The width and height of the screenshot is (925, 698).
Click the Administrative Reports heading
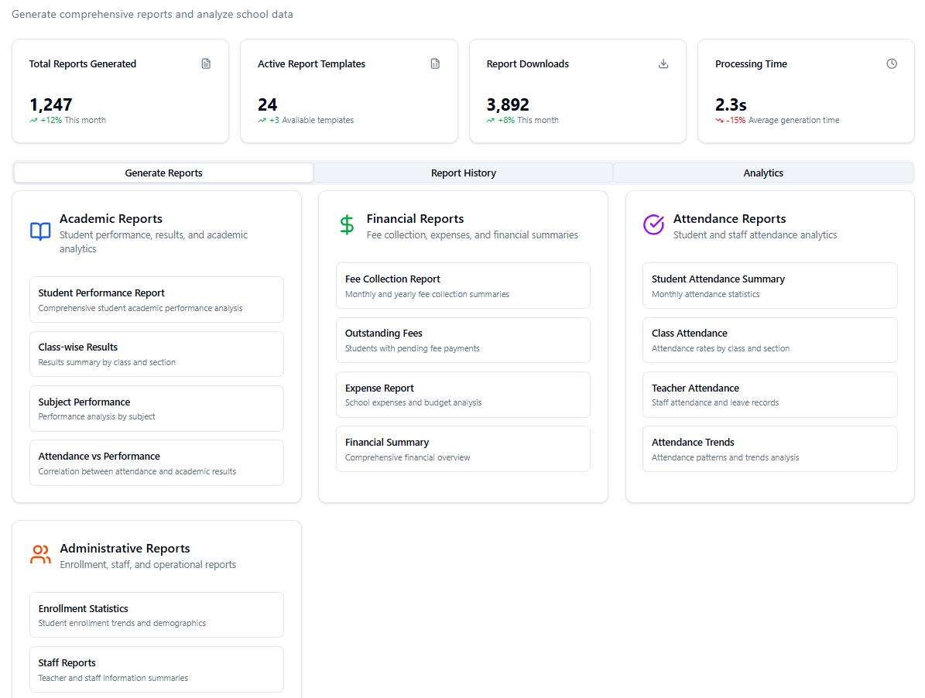[x=125, y=548]
